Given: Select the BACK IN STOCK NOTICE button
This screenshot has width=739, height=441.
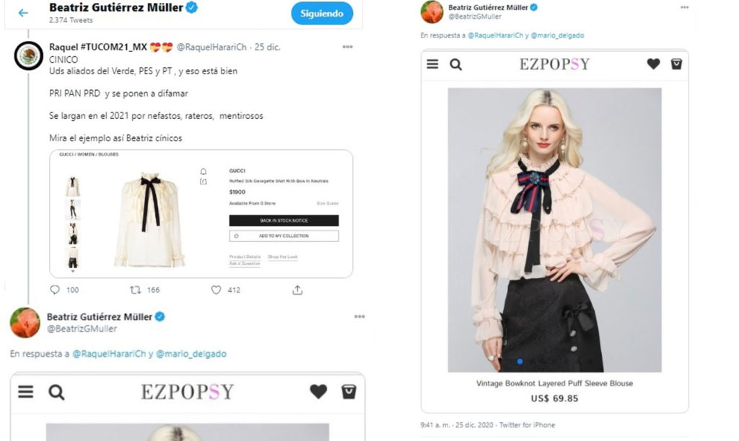Looking at the screenshot, I should 284,220.
